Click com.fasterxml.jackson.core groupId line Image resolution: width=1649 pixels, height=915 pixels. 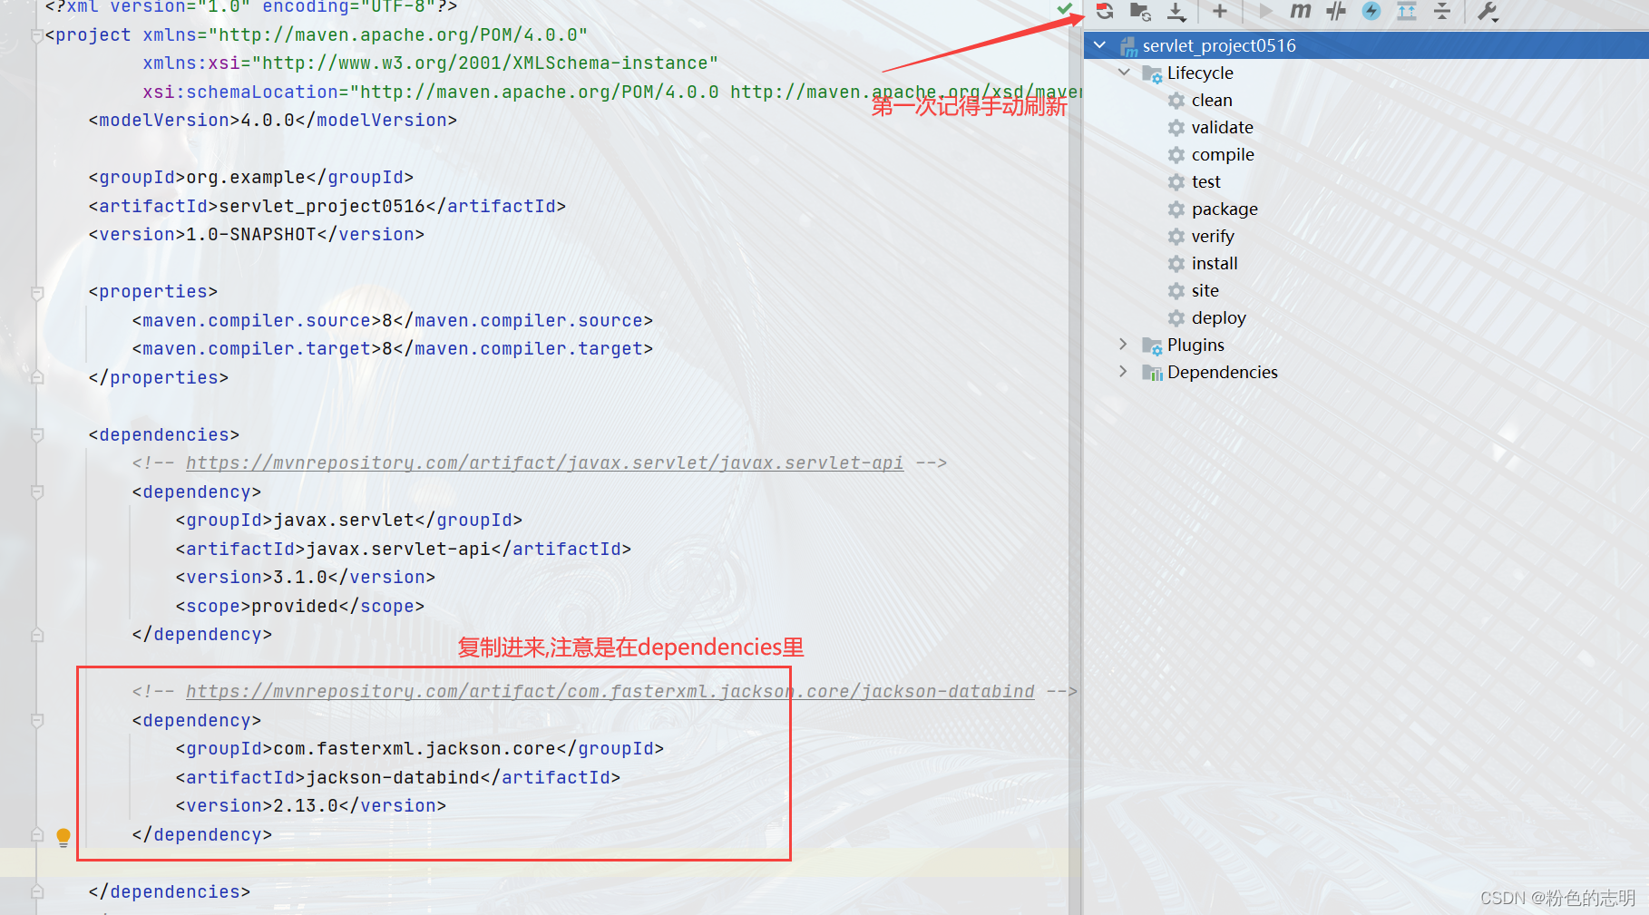click(x=420, y=749)
